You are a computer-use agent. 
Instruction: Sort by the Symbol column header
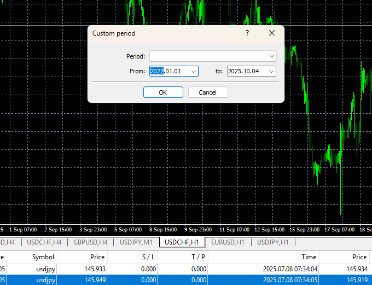pos(43,257)
